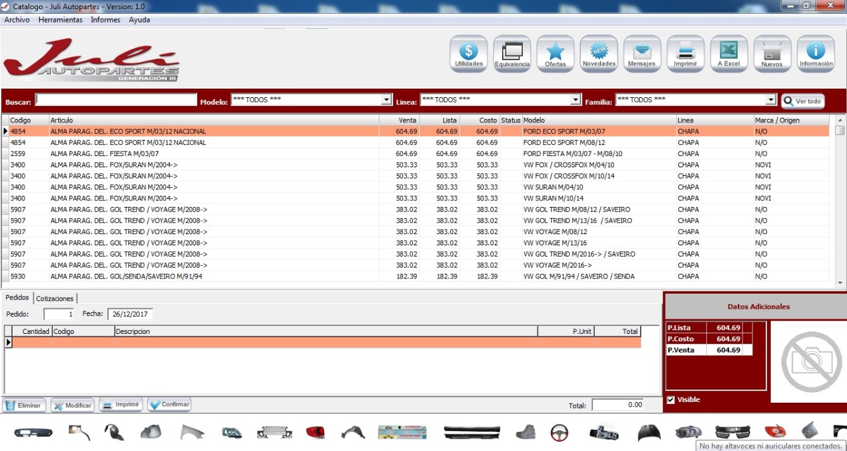Sort catalog by the Lista column header

tap(439, 120)
